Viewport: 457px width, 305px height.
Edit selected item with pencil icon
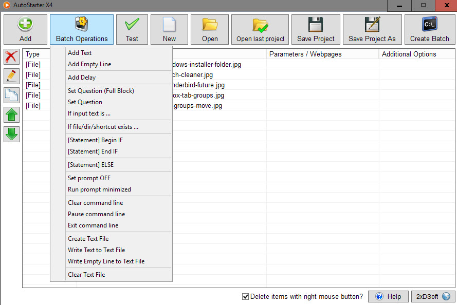pyautogui.click(x=11, y=76)
